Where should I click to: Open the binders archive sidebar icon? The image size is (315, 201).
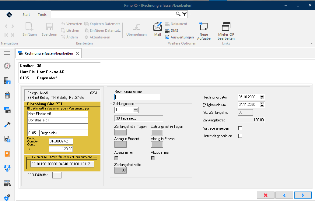[x=7, y=183]
